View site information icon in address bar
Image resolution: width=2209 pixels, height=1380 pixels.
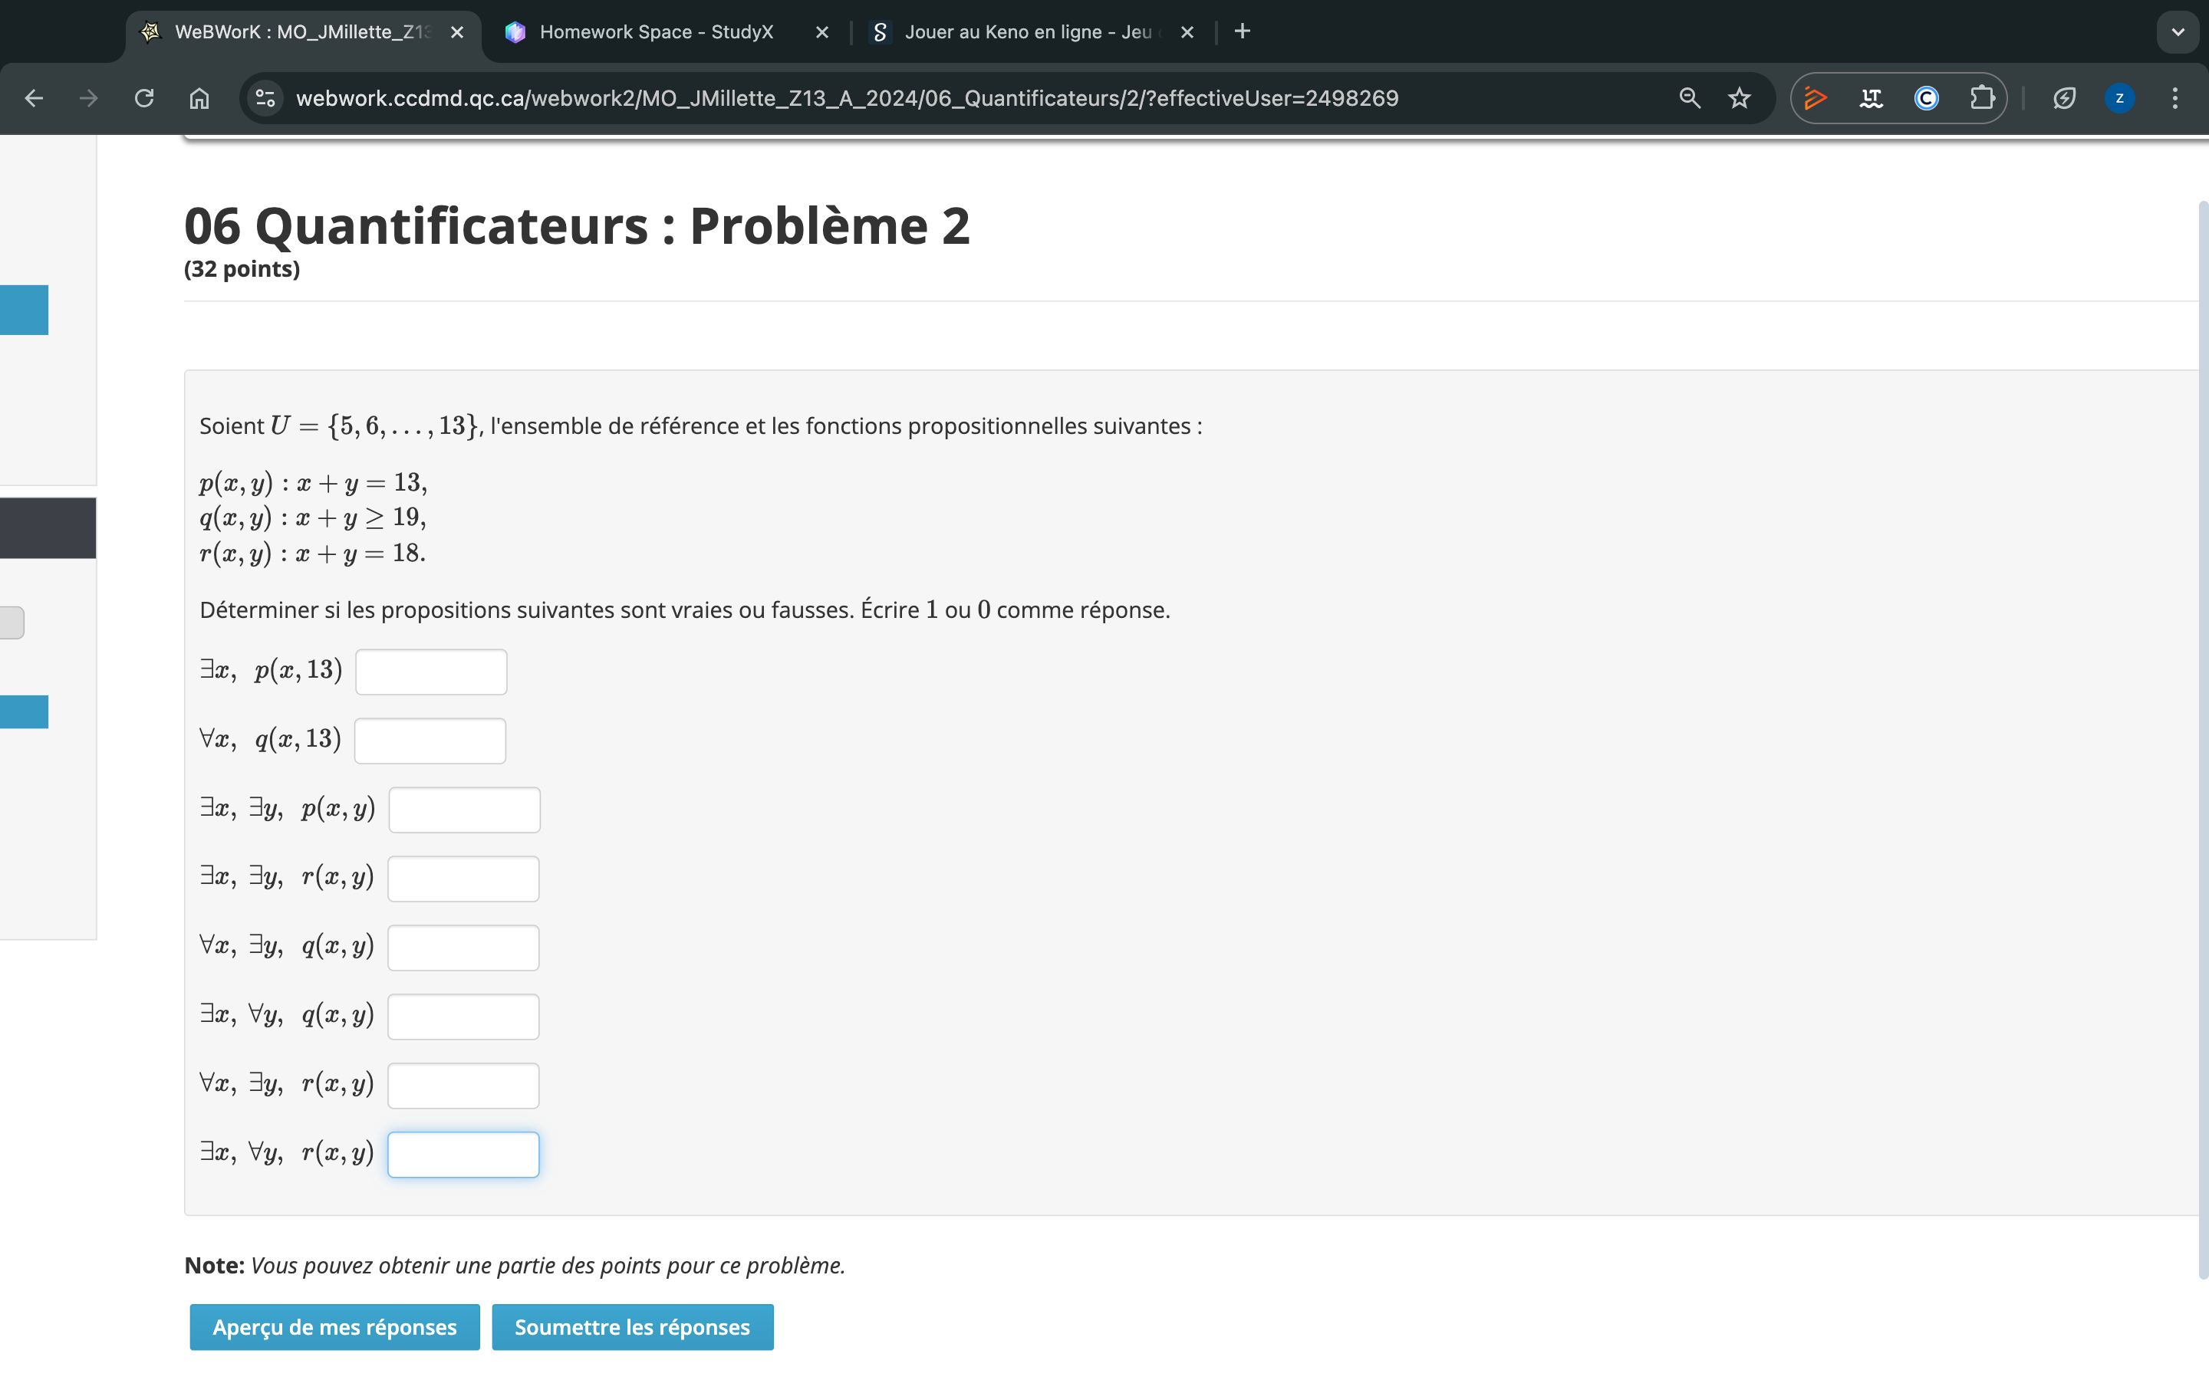coord(265,99)
